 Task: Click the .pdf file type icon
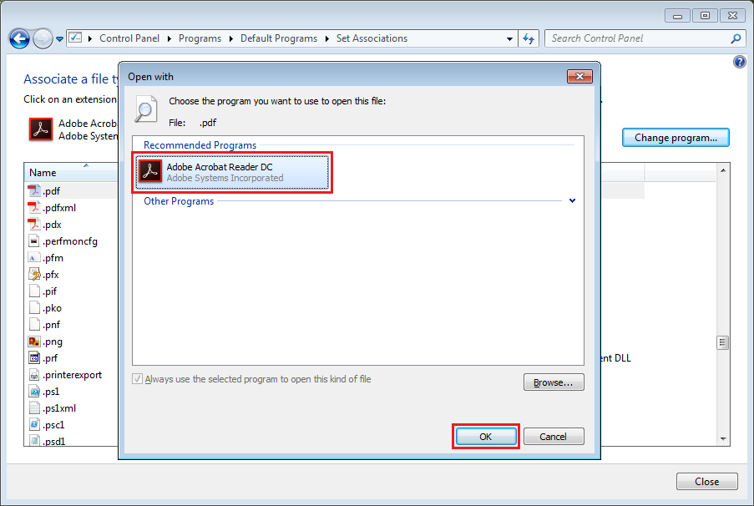coord(33,191)
